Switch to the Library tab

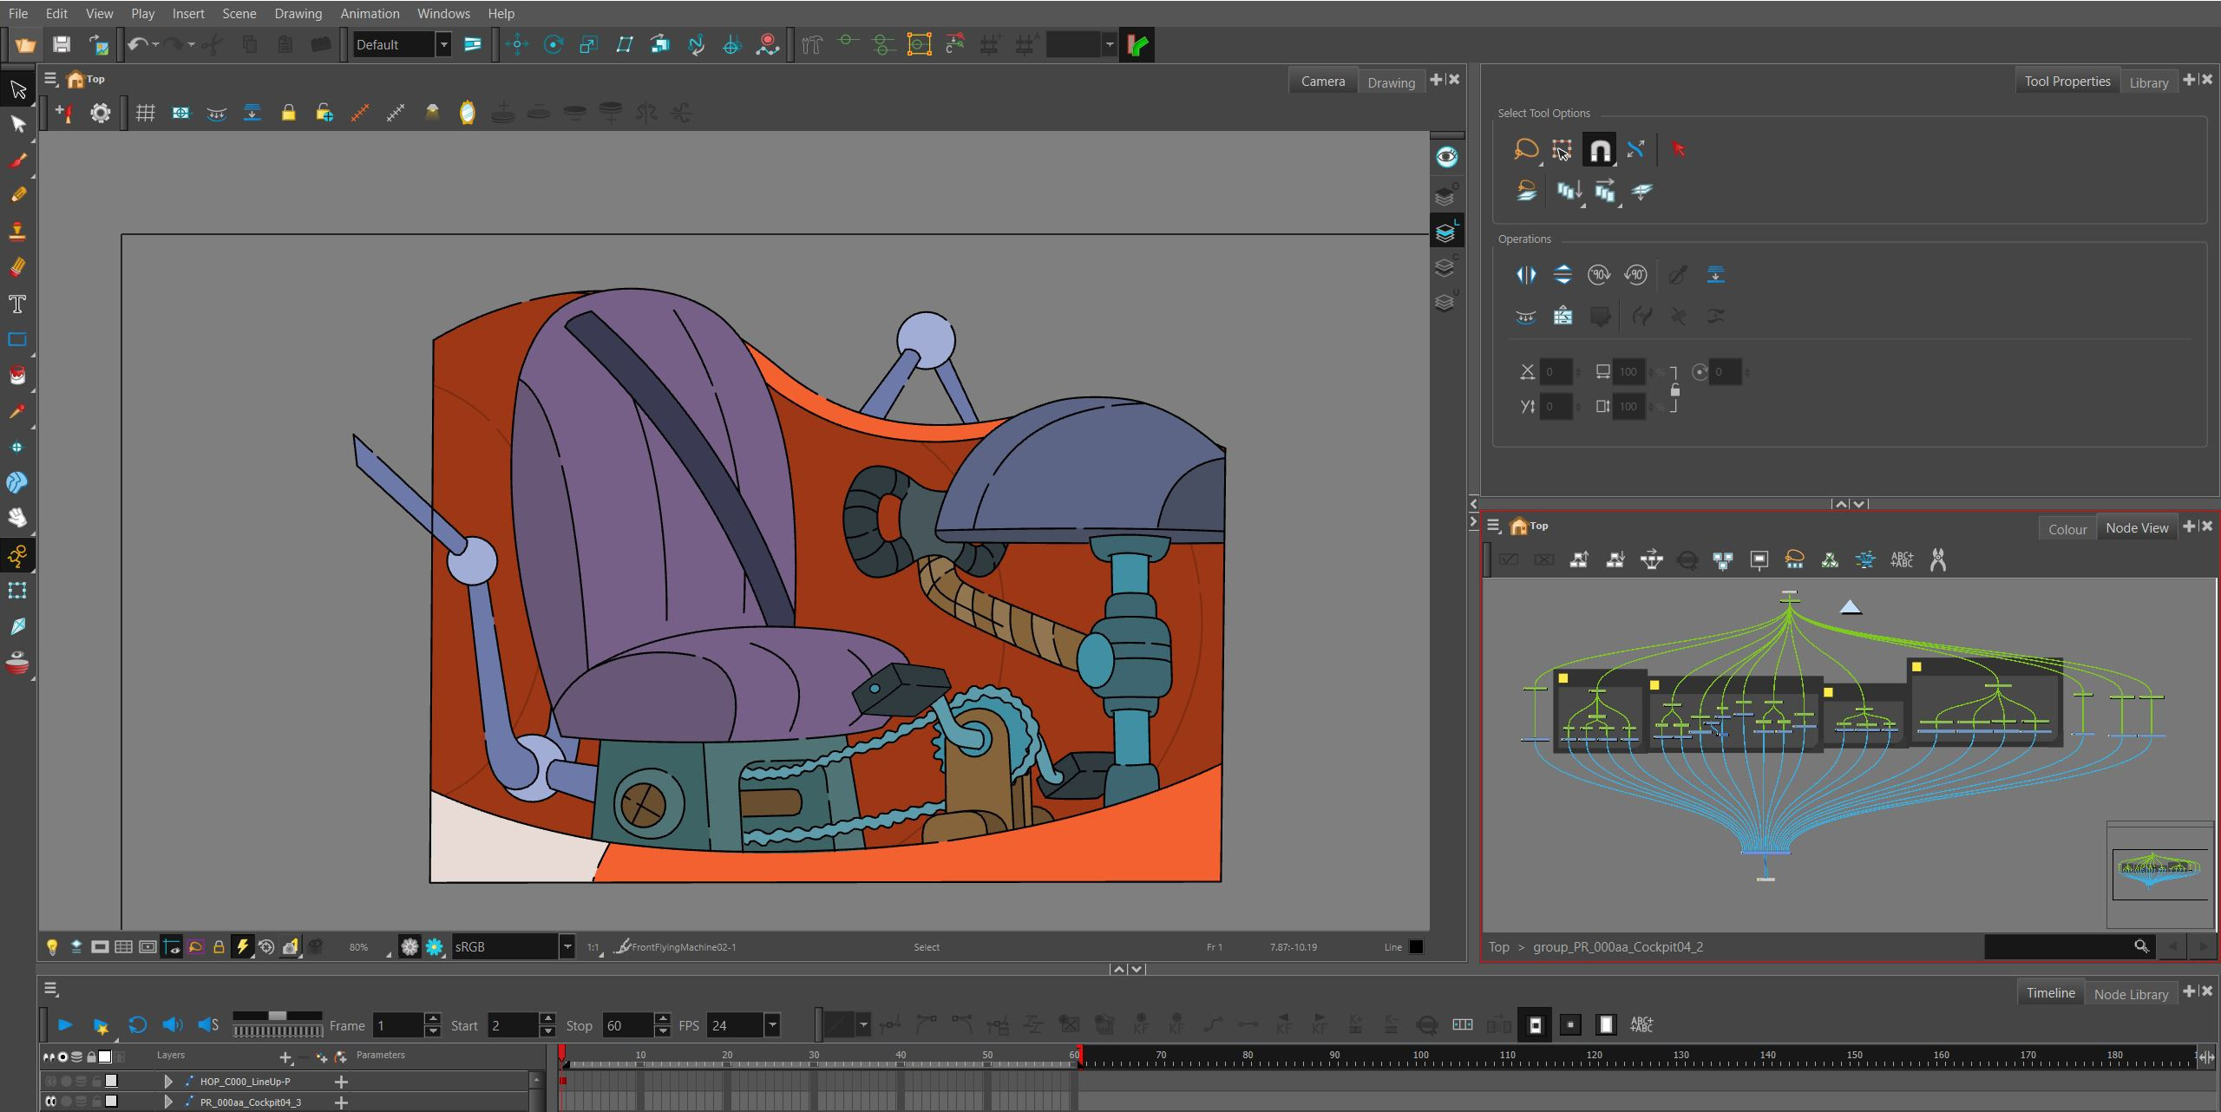(2148, 82)
